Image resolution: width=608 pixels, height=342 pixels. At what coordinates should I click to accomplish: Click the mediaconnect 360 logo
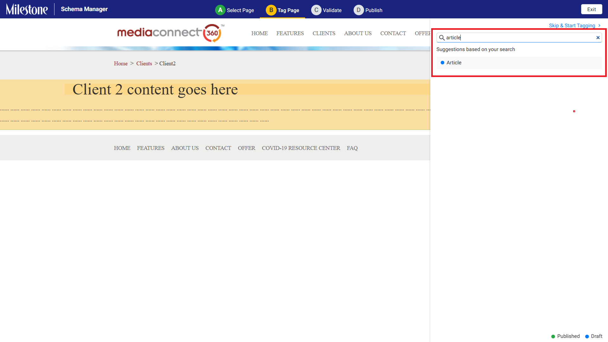[171, 33]
